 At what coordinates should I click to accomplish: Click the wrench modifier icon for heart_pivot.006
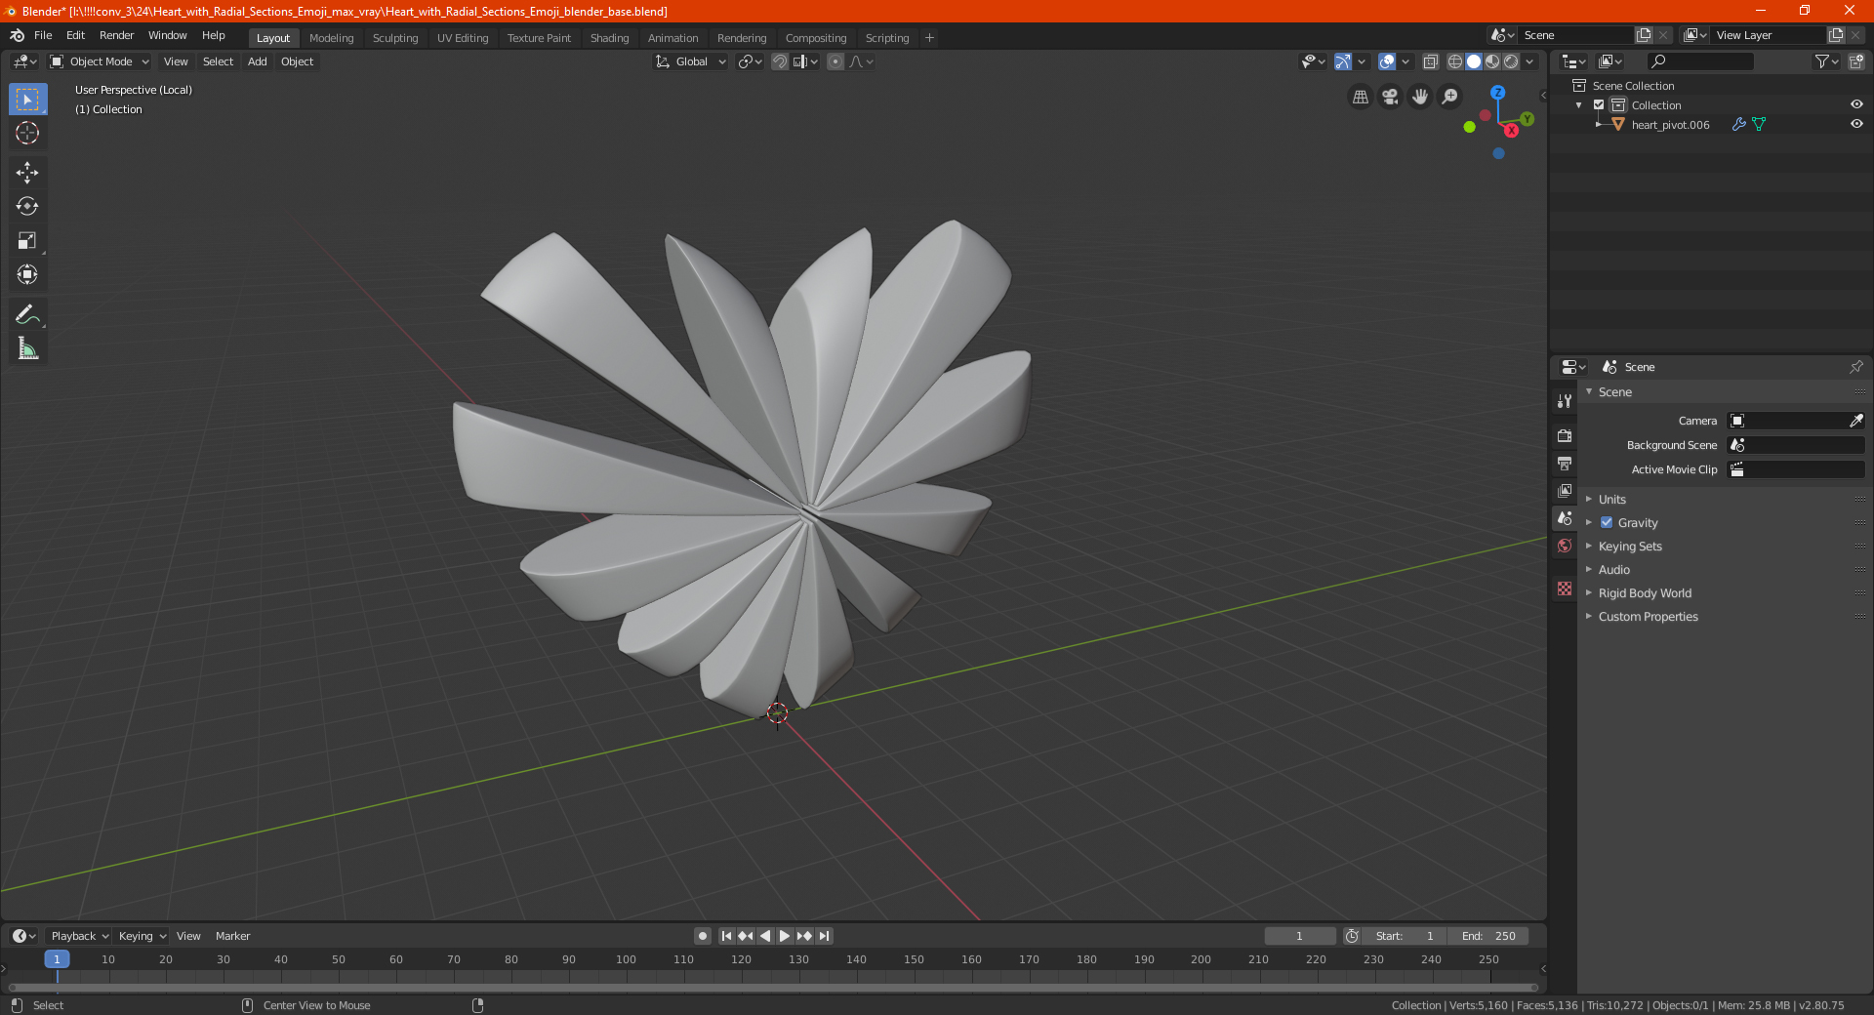click(x=1738, y=125)
